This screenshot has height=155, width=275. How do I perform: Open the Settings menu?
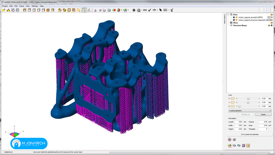point(35,6)
